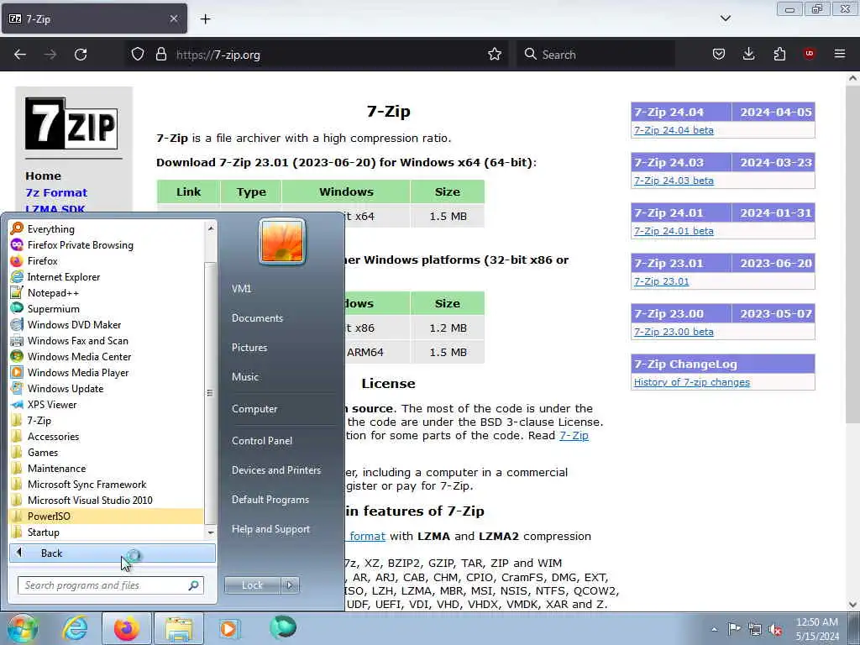The height and width of the screenshot is (645, 860).
Task: Click the uBlock Origin extension icon
Action: tap(809, 54)
